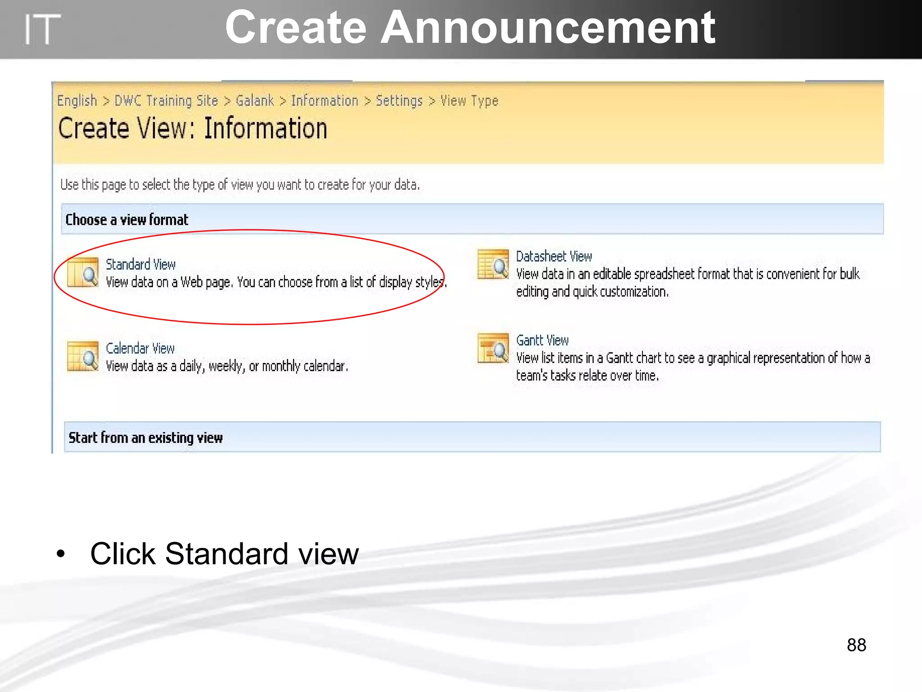Click 'View list items in a Gantt chart' text

point(693,366)
